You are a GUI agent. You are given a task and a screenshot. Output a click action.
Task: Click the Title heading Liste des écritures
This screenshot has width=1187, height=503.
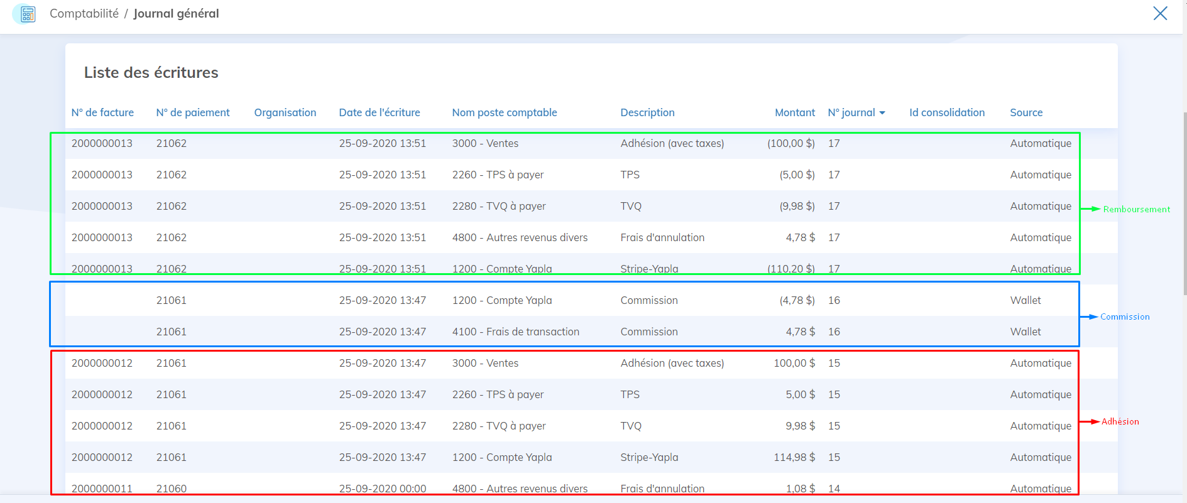151,72
